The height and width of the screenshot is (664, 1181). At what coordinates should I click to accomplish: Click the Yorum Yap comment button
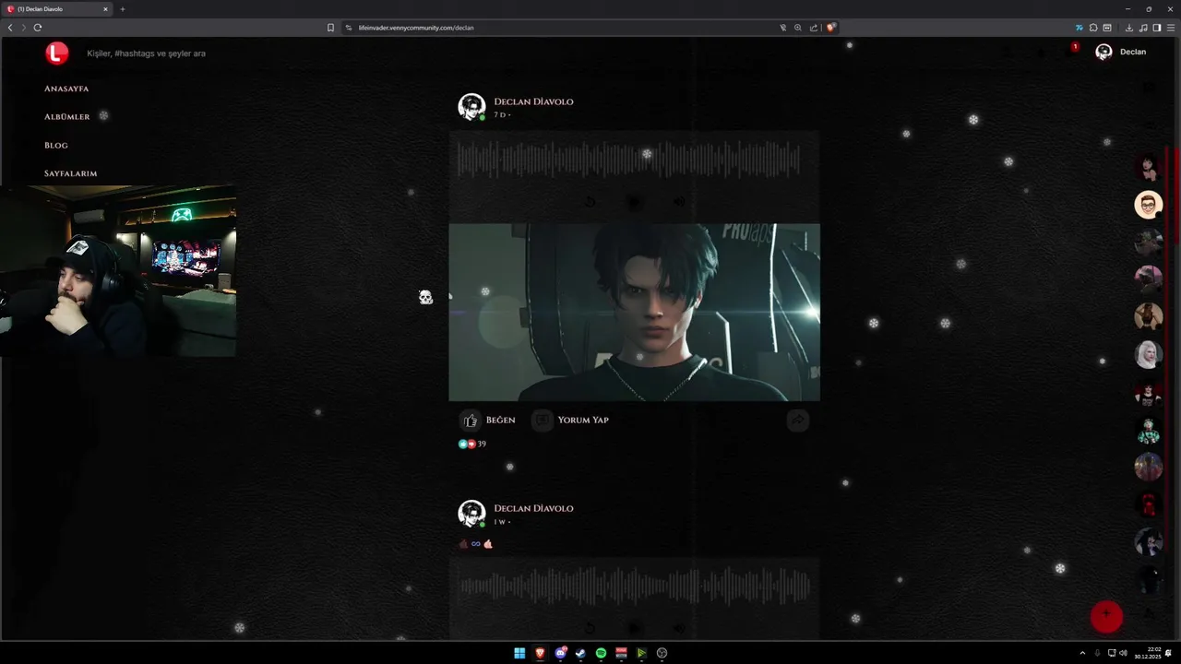tap(571, 420)
